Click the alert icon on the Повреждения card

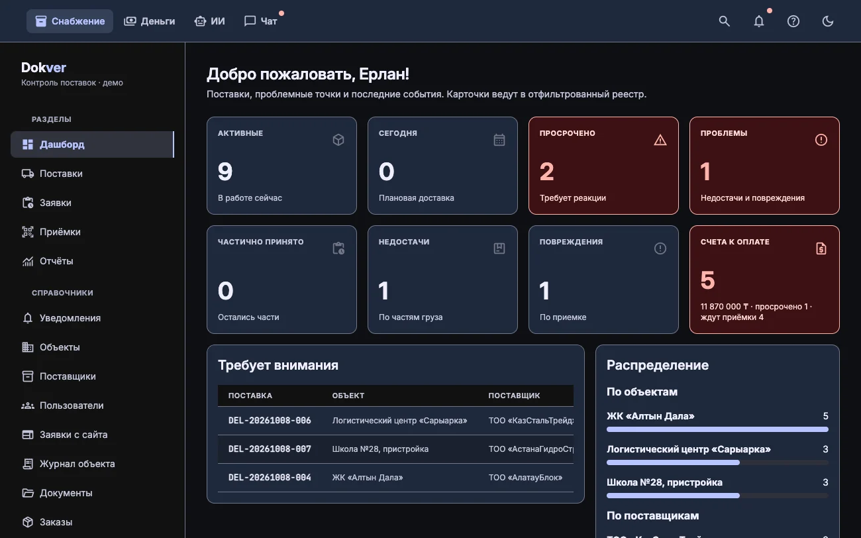point(660,248)
